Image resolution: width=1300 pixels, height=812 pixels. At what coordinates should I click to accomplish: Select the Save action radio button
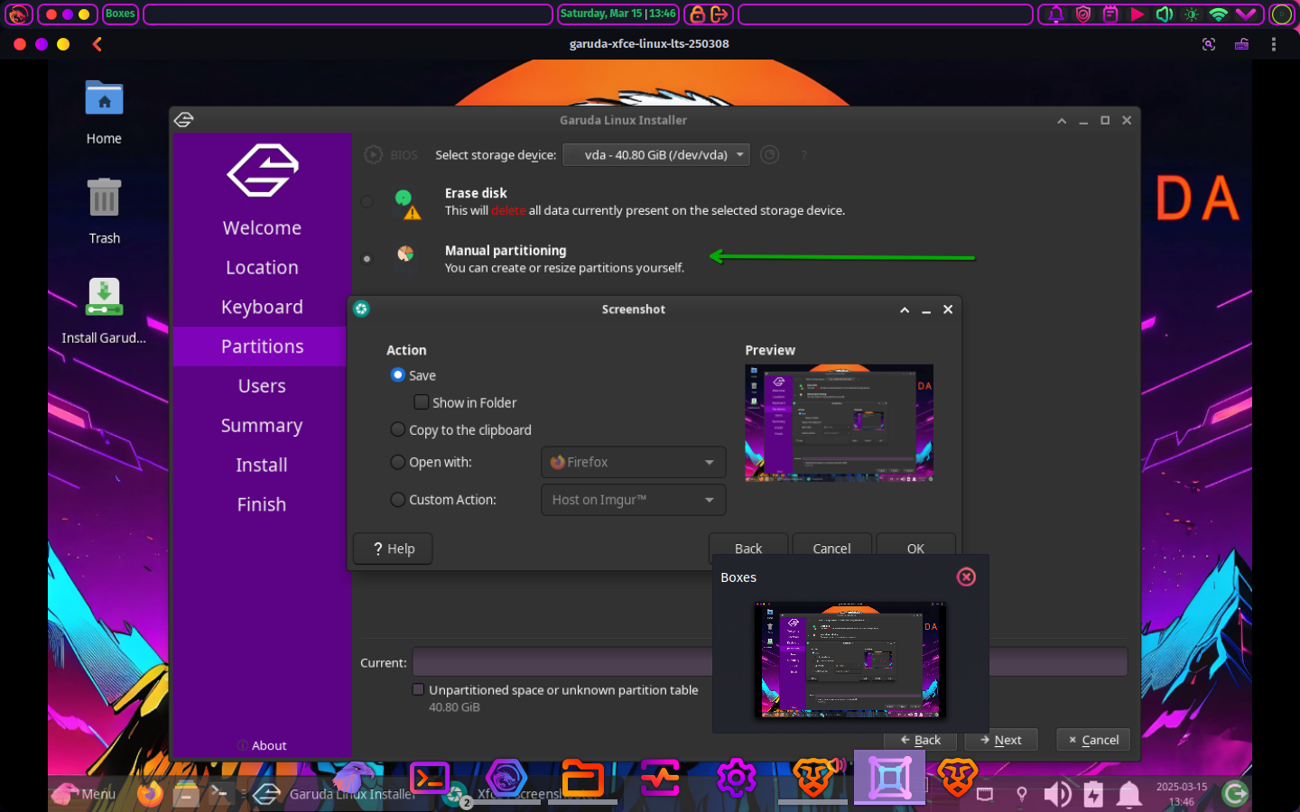pos(397,374)
